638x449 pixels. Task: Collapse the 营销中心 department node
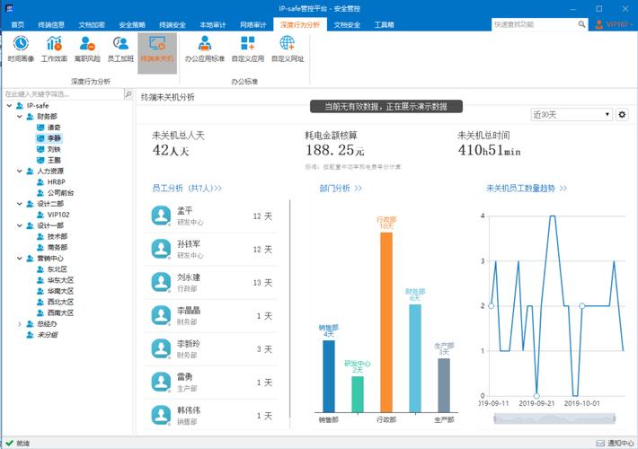18,258
